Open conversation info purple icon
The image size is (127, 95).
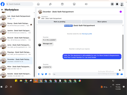[121, 12]
